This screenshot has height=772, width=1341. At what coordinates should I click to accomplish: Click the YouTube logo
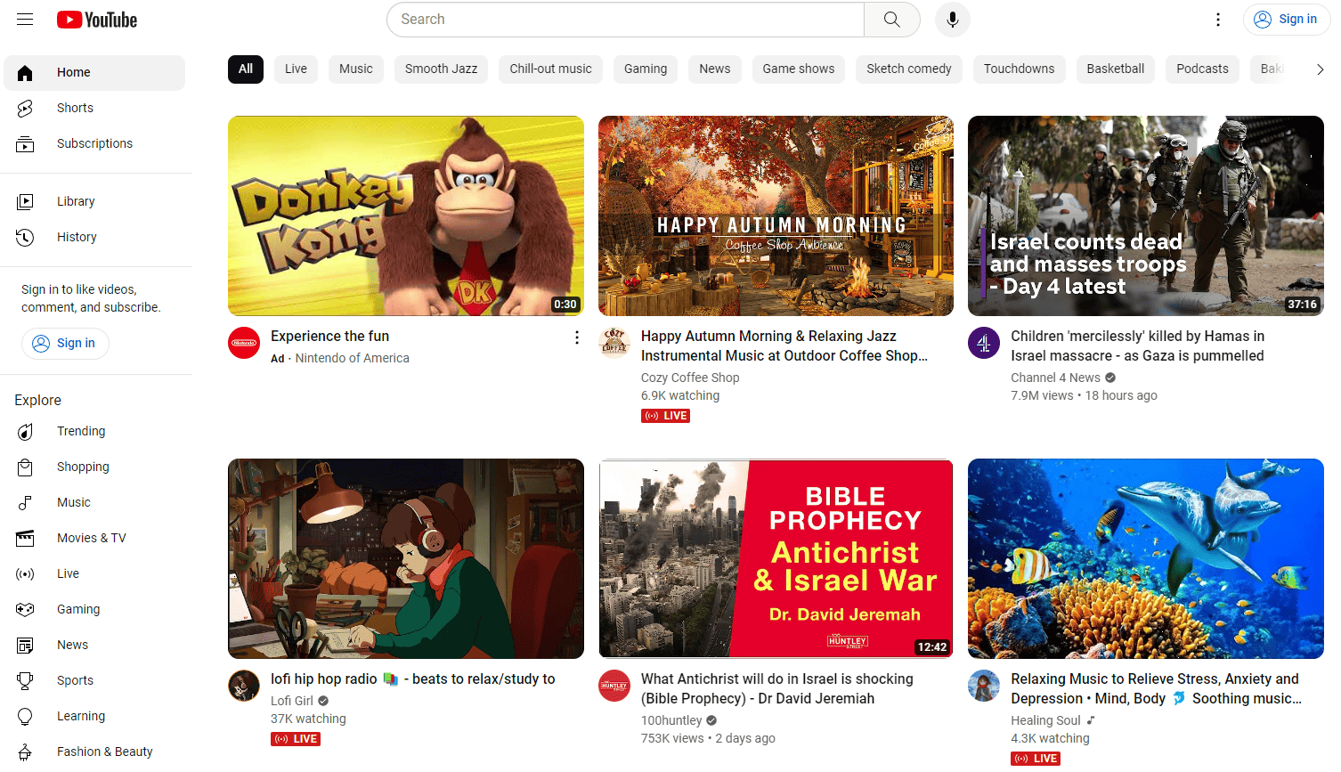97,20
